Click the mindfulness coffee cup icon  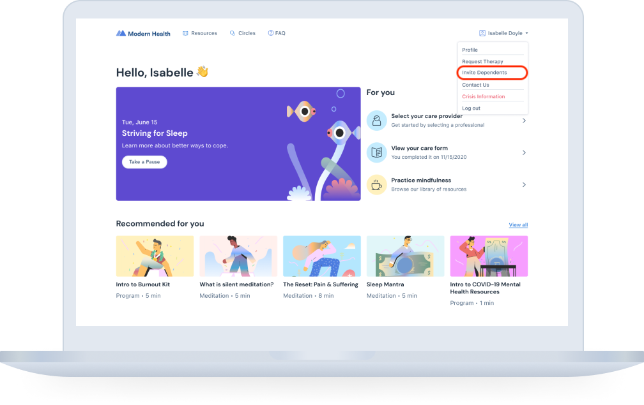tap(376, 185)
